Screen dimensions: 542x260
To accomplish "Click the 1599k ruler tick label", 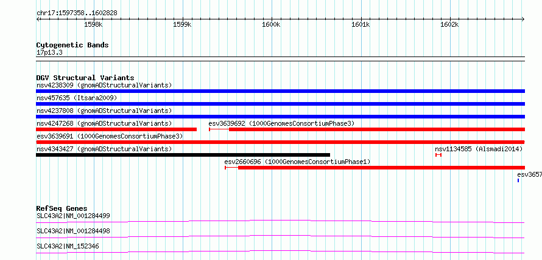I will coord(182,24).
